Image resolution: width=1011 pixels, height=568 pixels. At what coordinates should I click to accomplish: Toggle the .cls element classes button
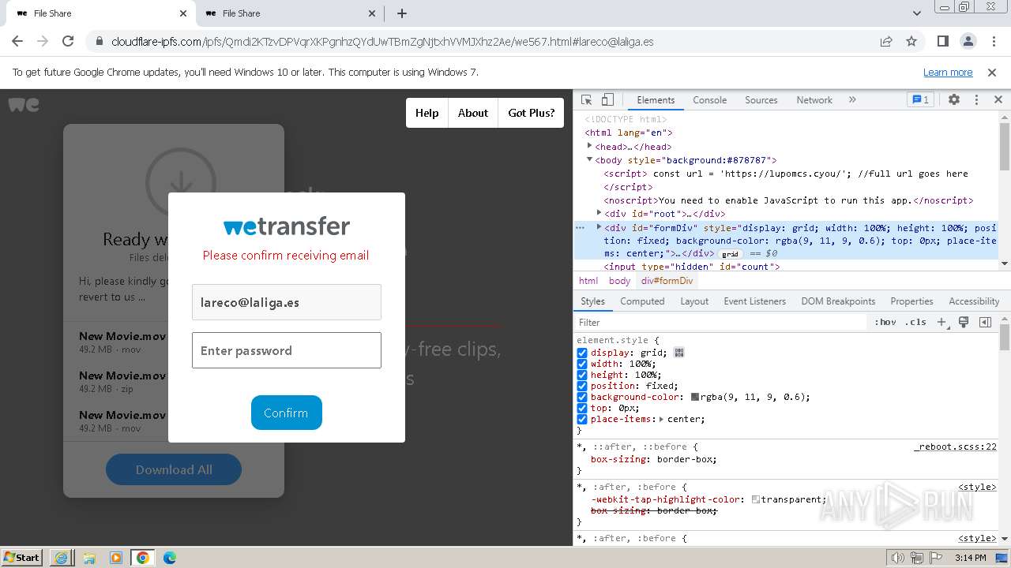tap(915, 322)
